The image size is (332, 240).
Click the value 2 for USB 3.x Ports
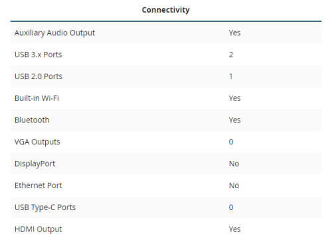[231, 55]
